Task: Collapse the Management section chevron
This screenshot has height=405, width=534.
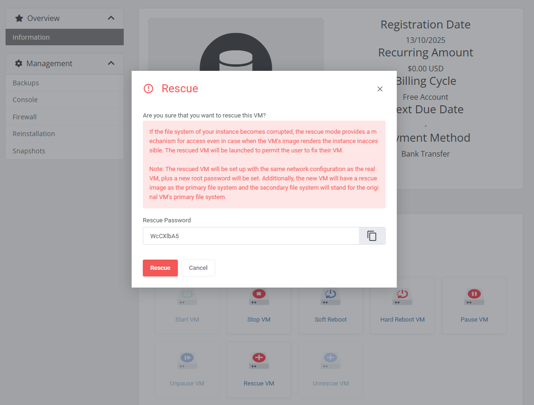Action: (x=111, y=63)
